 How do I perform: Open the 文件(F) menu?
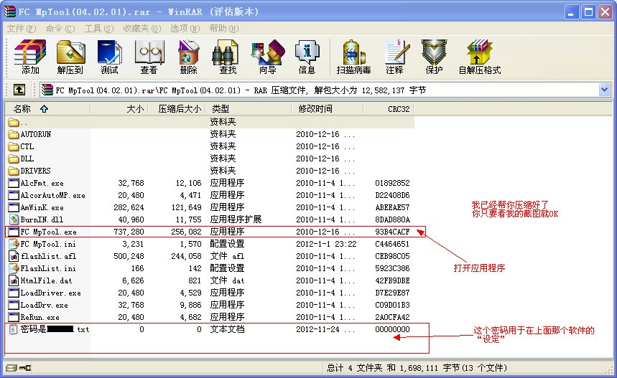click(x=22, y=29)
